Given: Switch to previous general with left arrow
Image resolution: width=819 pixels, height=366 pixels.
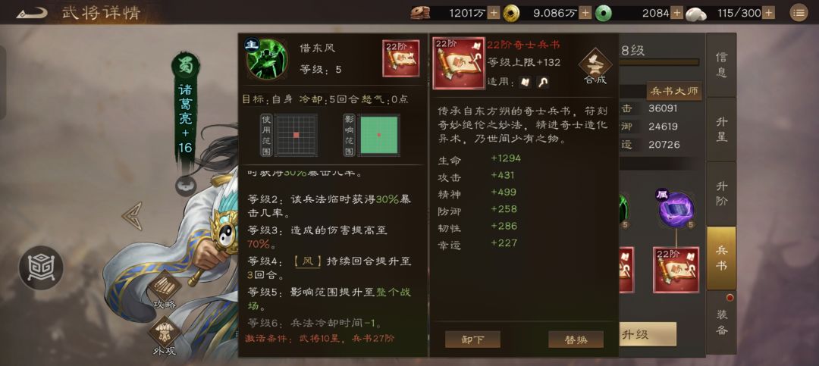Looking at the screenshot, I should click(132, 216).
